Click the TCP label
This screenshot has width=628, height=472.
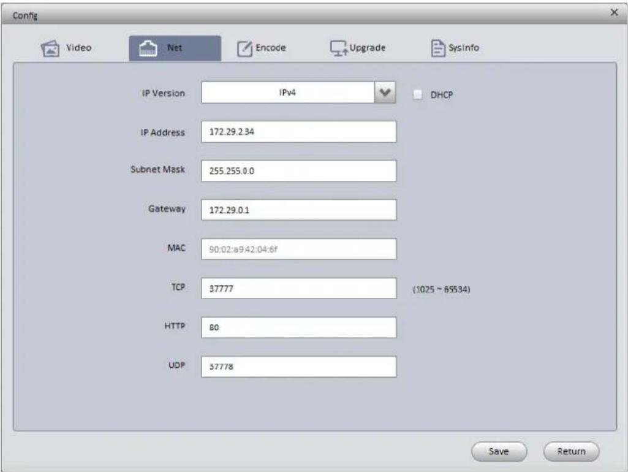[178, 287]
